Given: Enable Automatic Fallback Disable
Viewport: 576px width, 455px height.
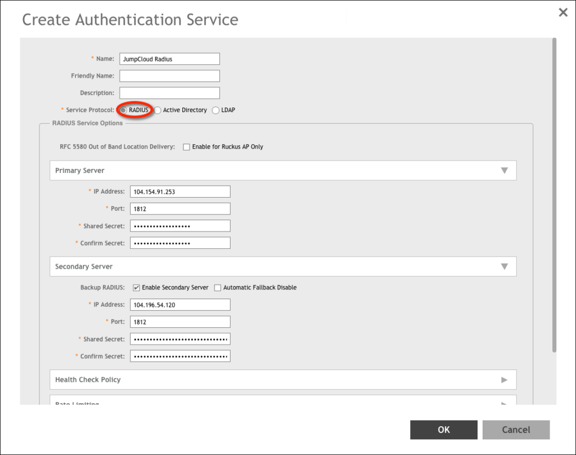Looking at the screenshot, I should (x=217, y=287).
